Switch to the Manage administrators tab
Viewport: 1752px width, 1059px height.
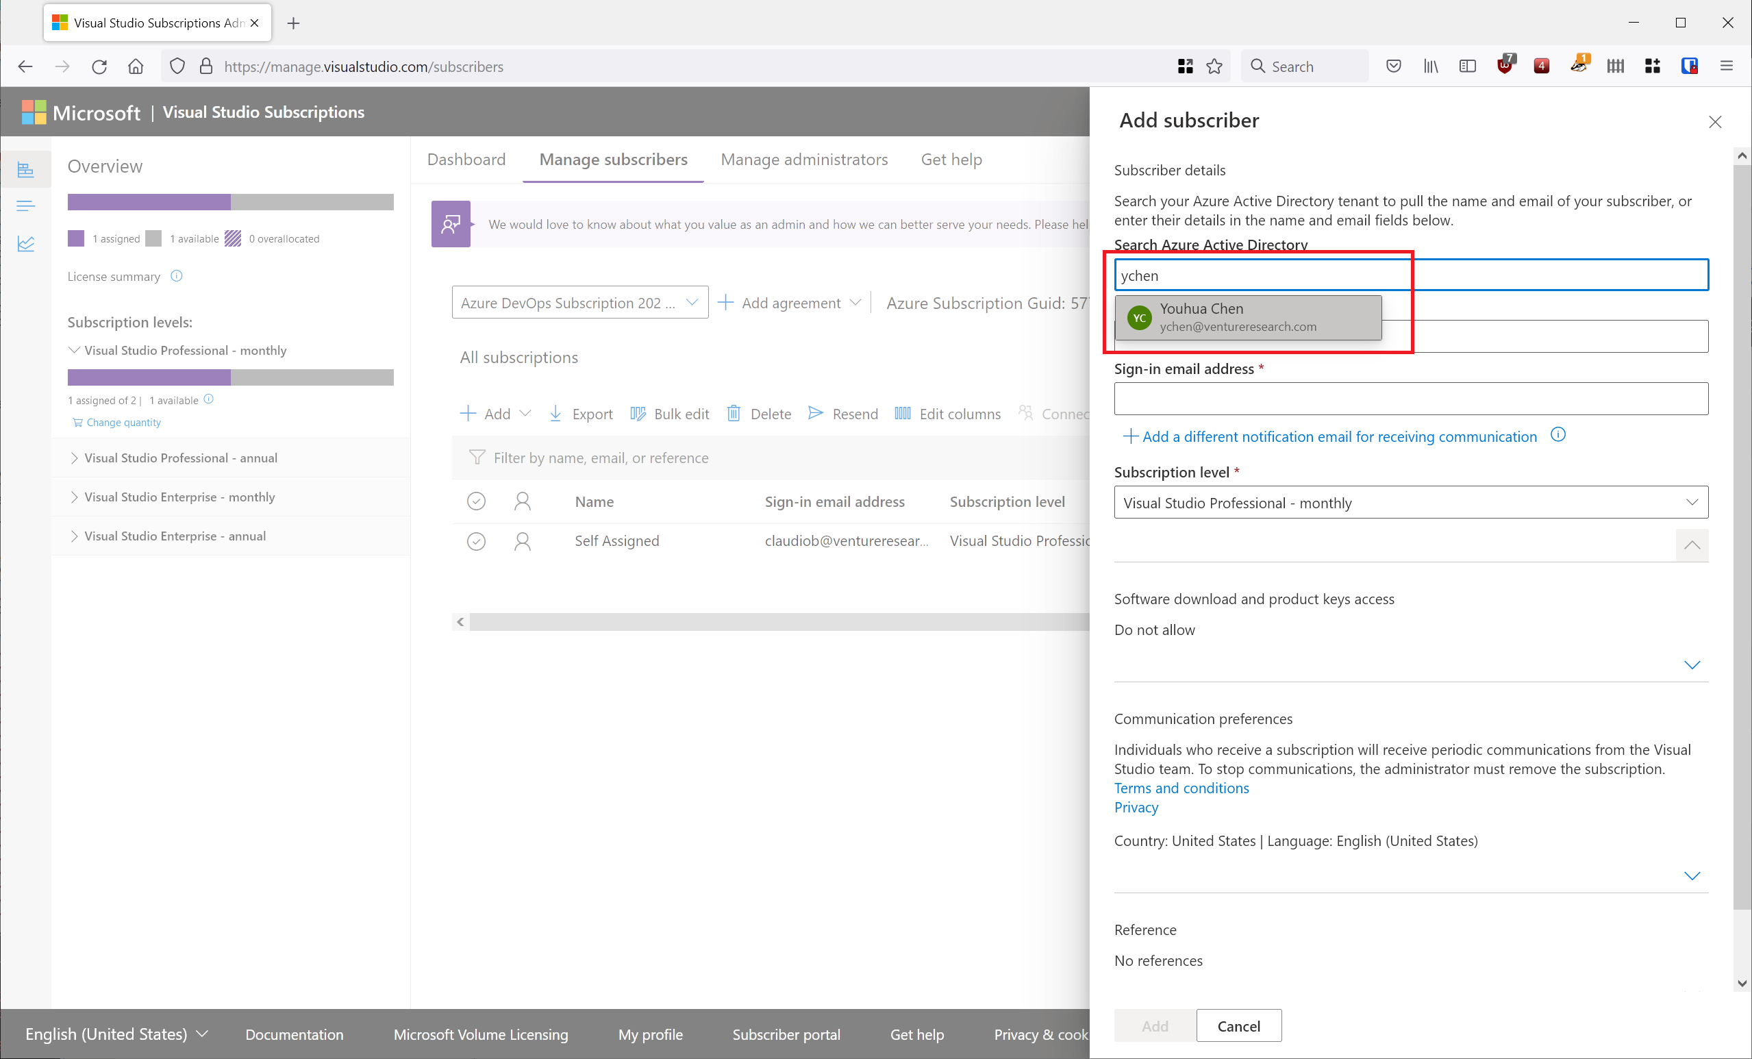[x=803, y=160]
